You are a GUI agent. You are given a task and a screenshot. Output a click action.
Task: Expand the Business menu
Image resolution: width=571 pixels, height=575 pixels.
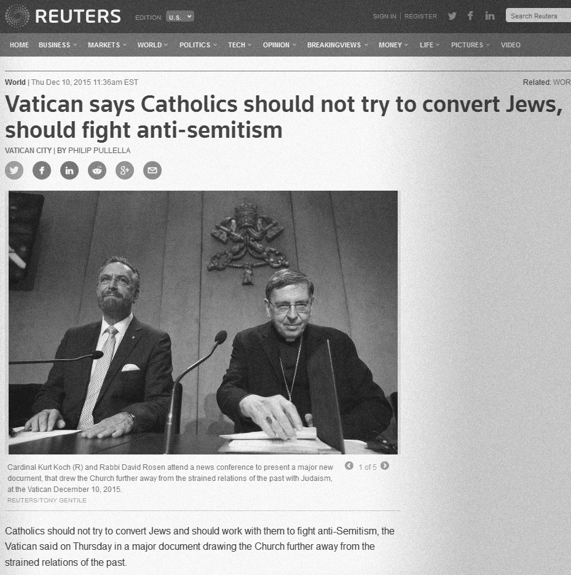pyautogui.click(x=58, y=45)
